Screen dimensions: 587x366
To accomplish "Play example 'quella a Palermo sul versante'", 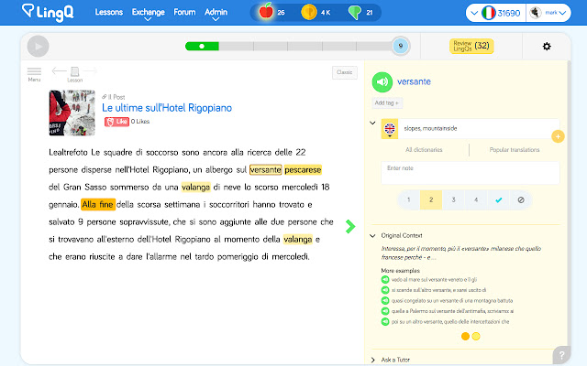I will coord(385,311).
